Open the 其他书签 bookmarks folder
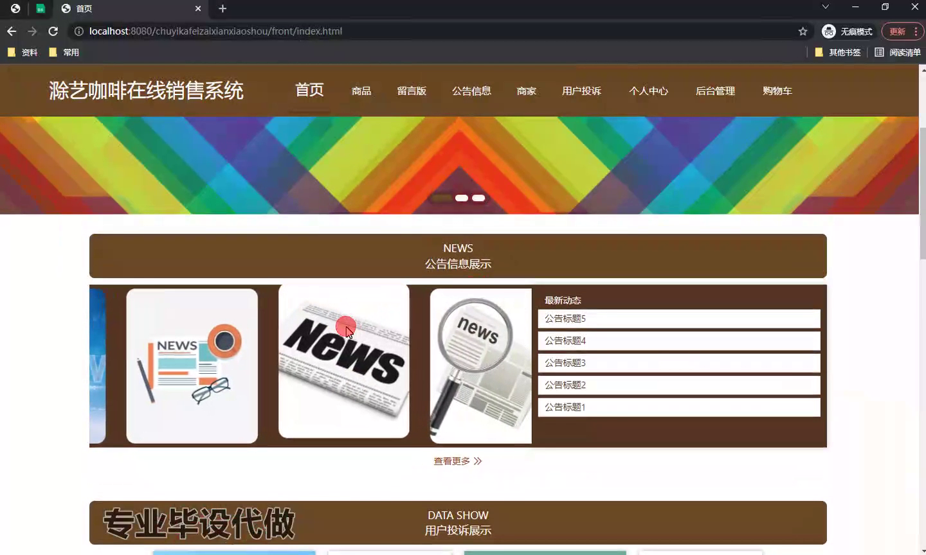 coord(837,52)
